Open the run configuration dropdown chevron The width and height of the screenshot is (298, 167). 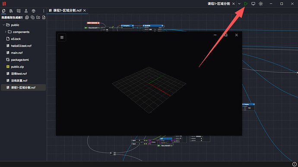coord(239,3)
